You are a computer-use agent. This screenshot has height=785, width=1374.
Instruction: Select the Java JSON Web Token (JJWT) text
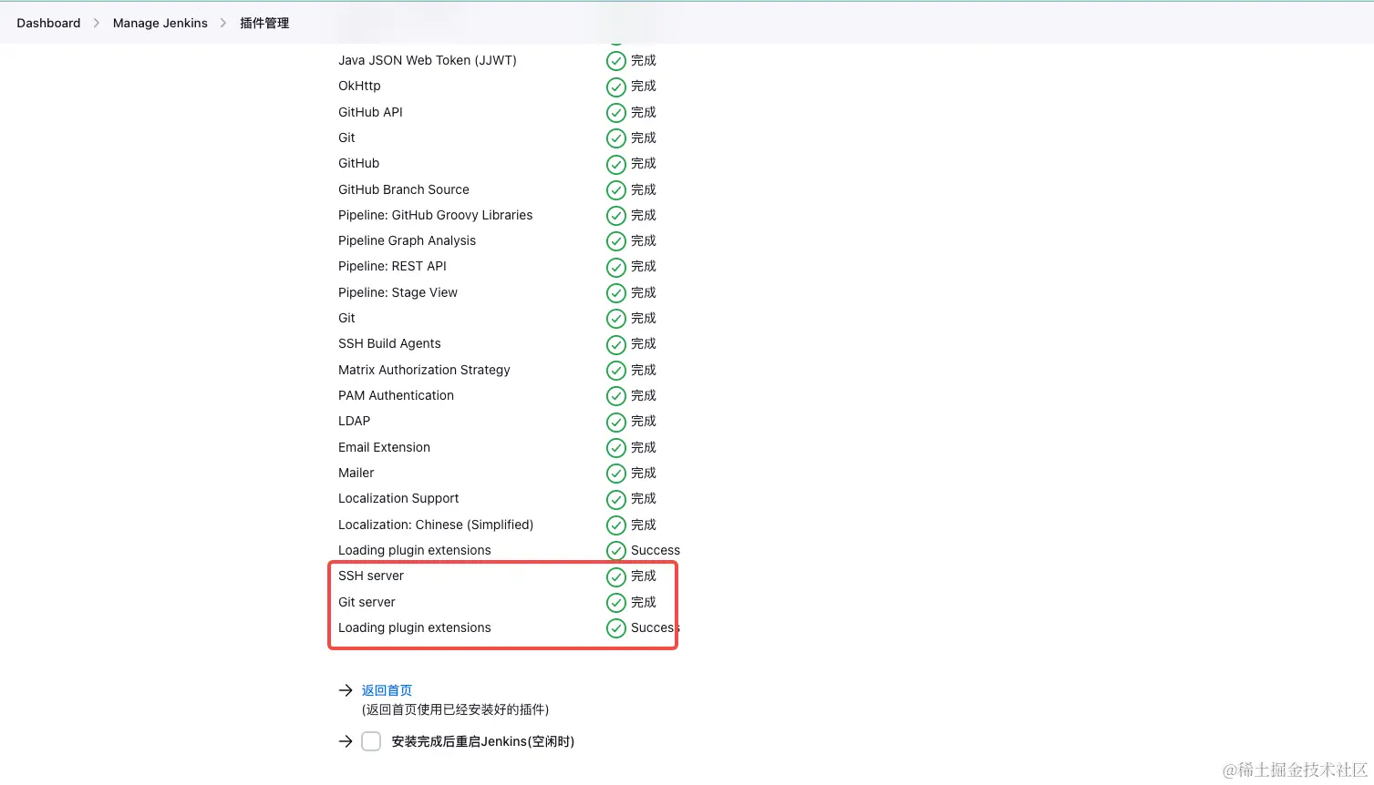click(428, 60)
